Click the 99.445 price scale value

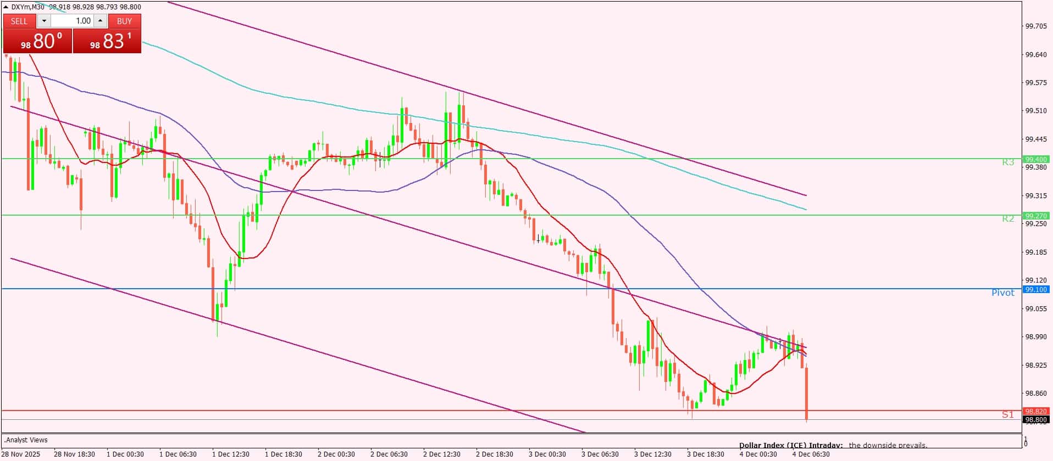coord(1035,139)
